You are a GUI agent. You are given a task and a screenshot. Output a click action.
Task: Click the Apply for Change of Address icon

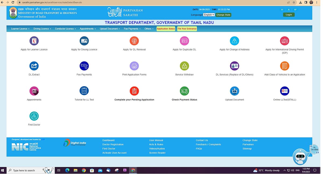[234, 41]
